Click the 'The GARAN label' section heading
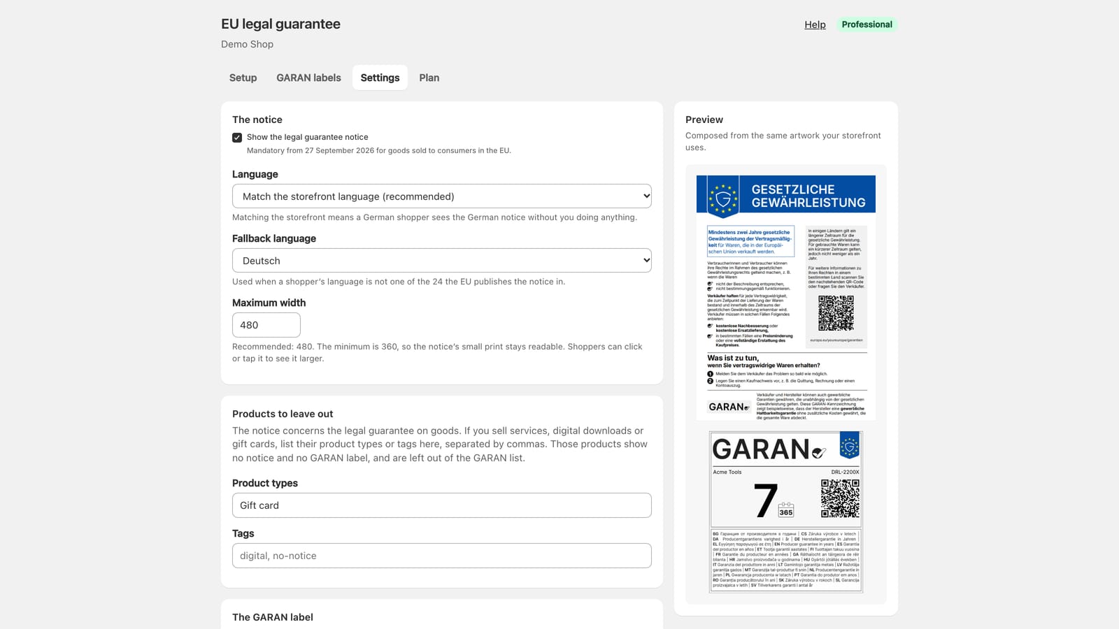This screenshot has width=1119, height=629. (x=273, y=617)
